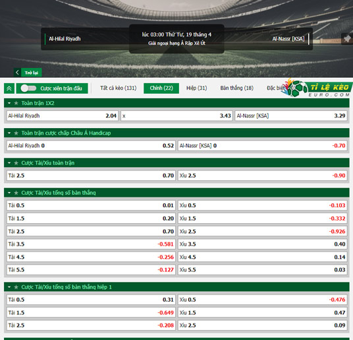
Task: Bet Al-Nassr [KSA] win at 3.29
Action: click(x=291, y=116)
